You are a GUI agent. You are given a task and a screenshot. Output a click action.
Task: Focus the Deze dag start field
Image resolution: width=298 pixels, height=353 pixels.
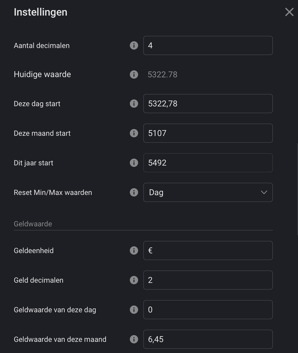pos(208,104)
